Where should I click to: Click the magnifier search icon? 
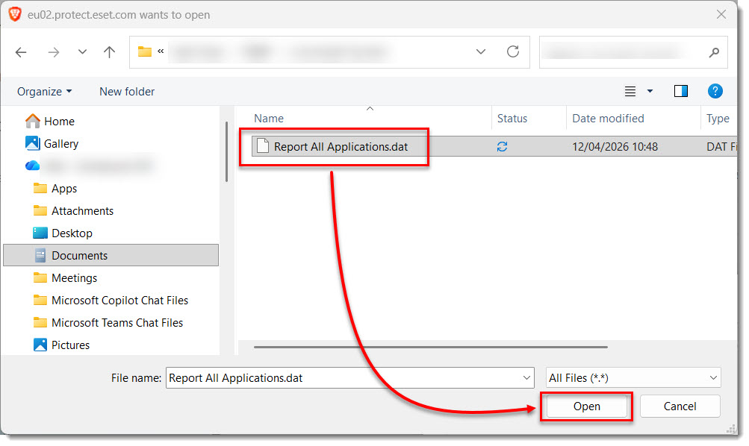714,52
